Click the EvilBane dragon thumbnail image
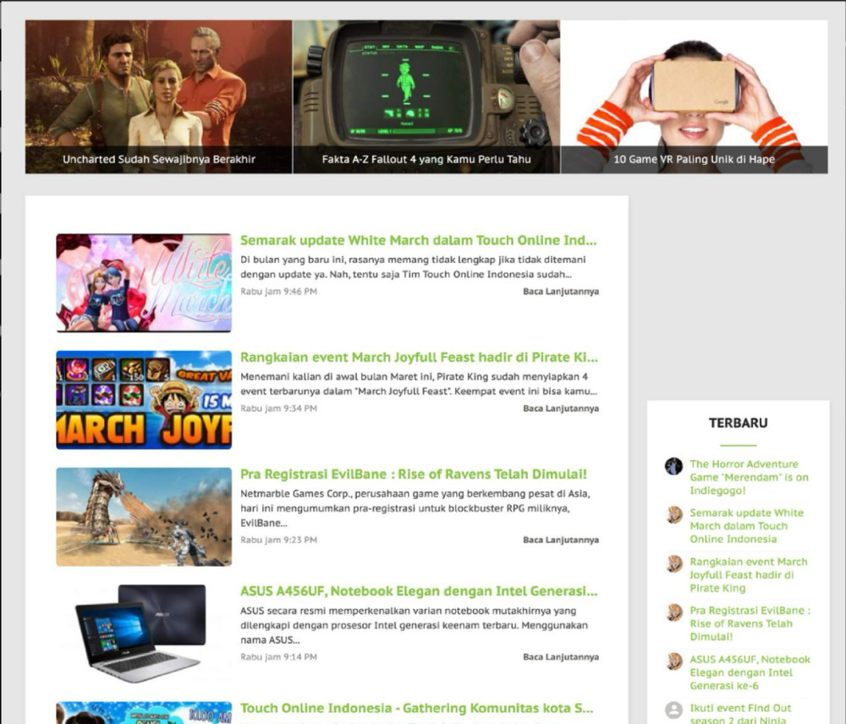The height and width of the screenshot is (724, 846). coord(144,517)
